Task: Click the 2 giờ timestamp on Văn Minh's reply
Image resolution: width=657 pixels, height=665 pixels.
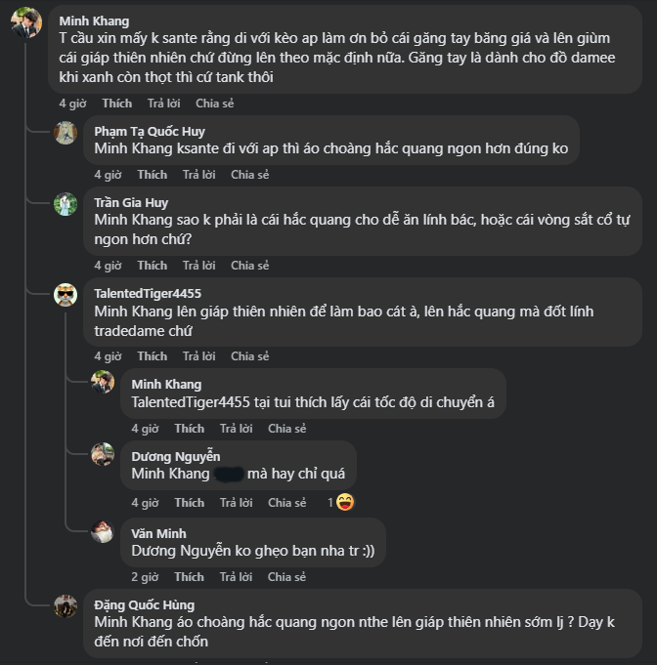Action: click(145, 577)
